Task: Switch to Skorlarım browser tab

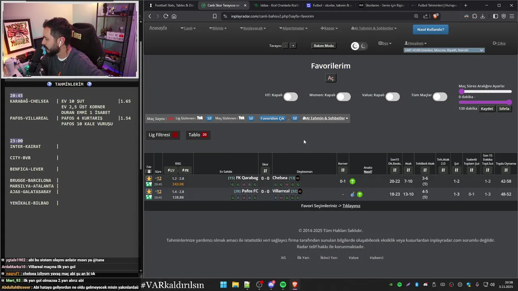Action: coord(382,5)
